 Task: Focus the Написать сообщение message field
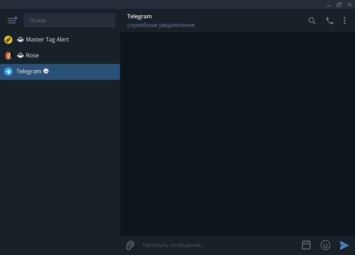[x=218, y=245]
